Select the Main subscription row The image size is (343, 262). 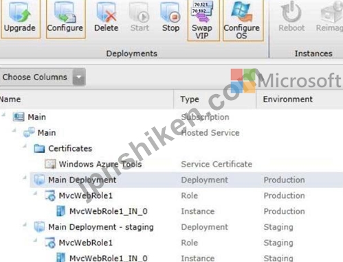[171, 117]
